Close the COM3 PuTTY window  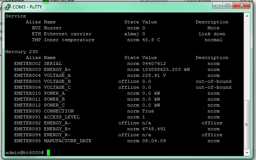coord(241,6)
